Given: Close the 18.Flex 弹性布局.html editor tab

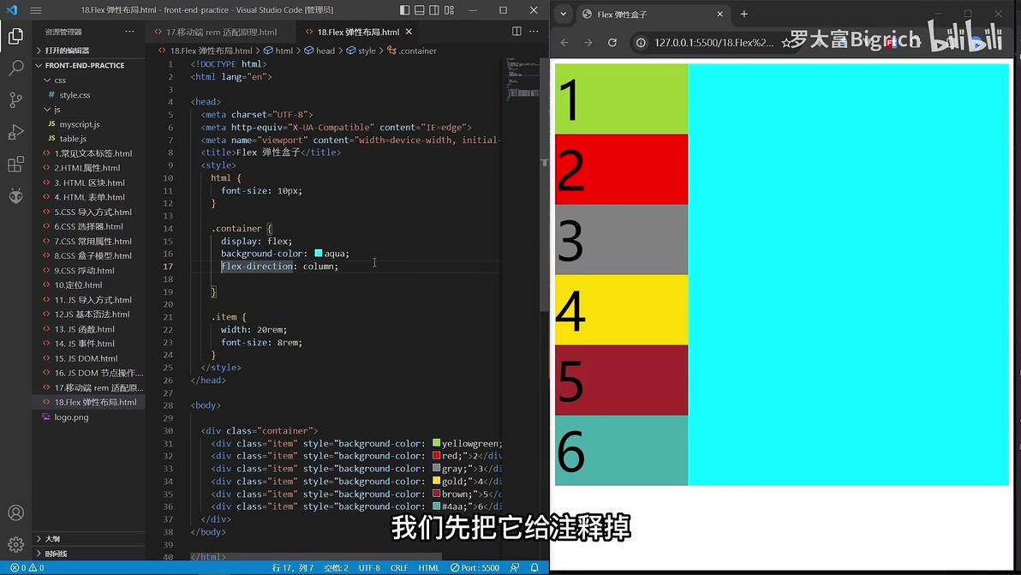Looking at the screenshot, I should tap(409, 31).
